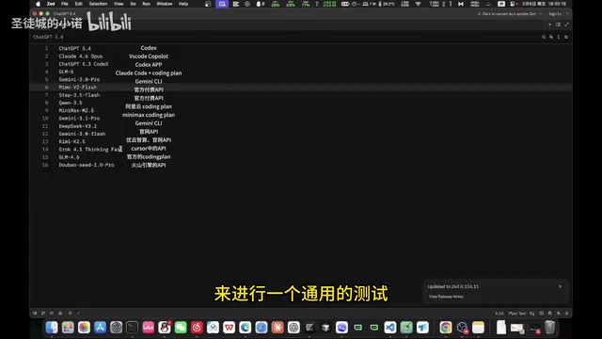This screenshot has width=602, height=339.
Task: Click the inline assist sparkle icon in editor toolbar
Action: point(551,37)
